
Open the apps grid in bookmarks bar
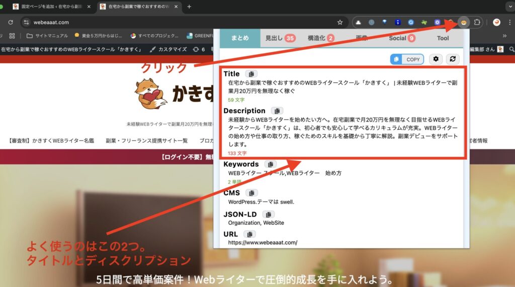[x=12, y=36]
